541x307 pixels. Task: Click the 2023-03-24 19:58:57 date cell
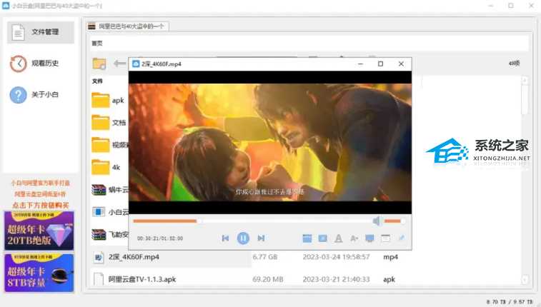(x=336, y=257)
